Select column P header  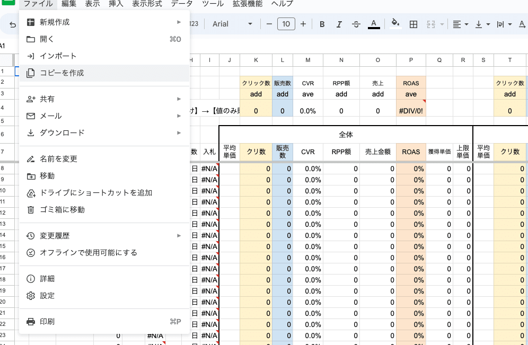coord(411,60)
